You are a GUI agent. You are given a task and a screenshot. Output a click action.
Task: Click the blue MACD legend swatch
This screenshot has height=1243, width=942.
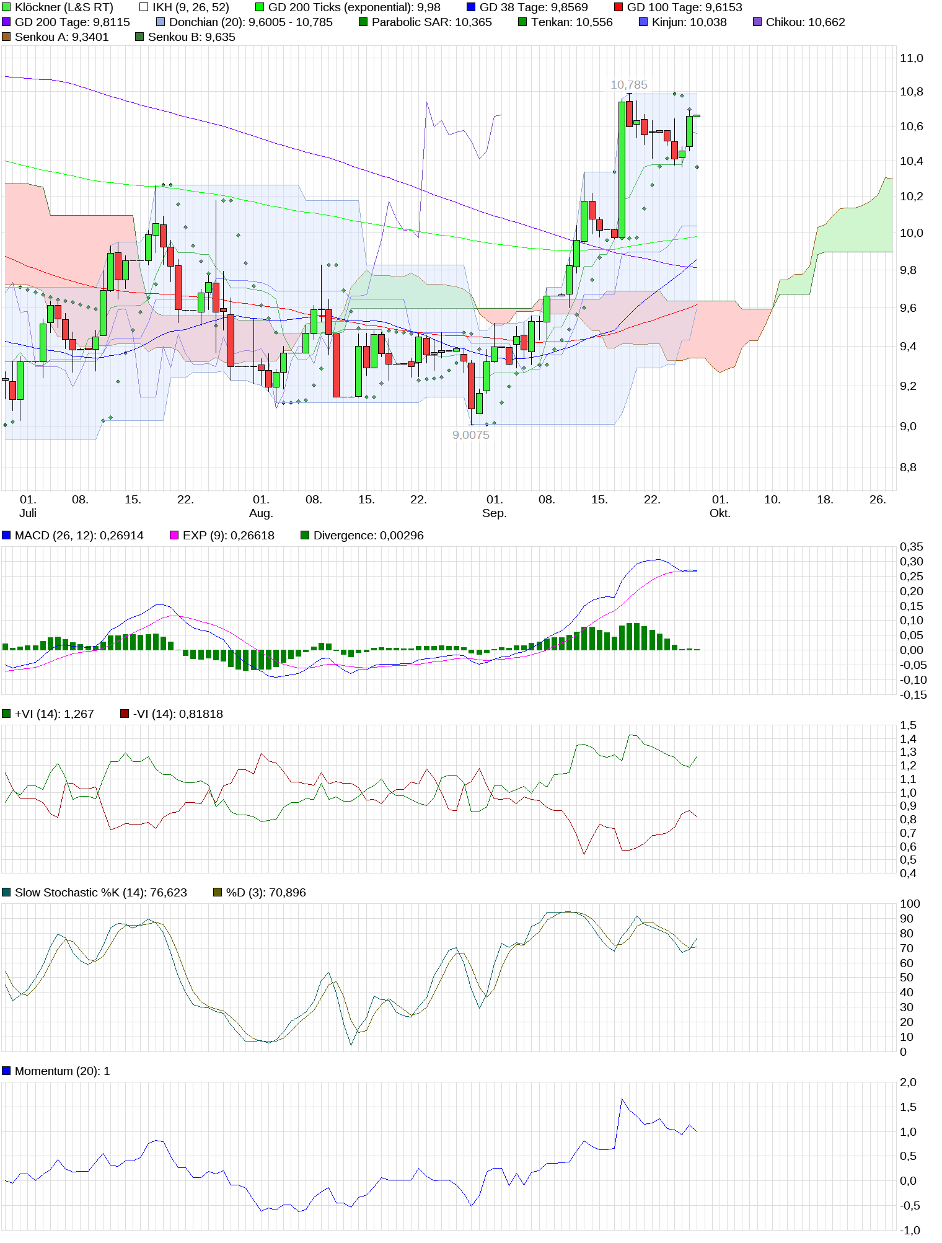6,535
